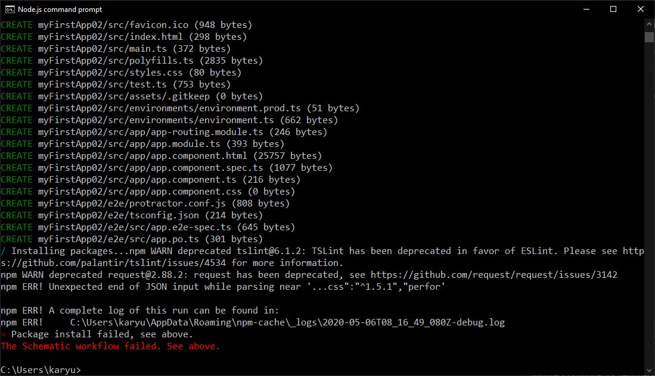
Task: Click the Node.js command prompt title text
Action: 60,9
